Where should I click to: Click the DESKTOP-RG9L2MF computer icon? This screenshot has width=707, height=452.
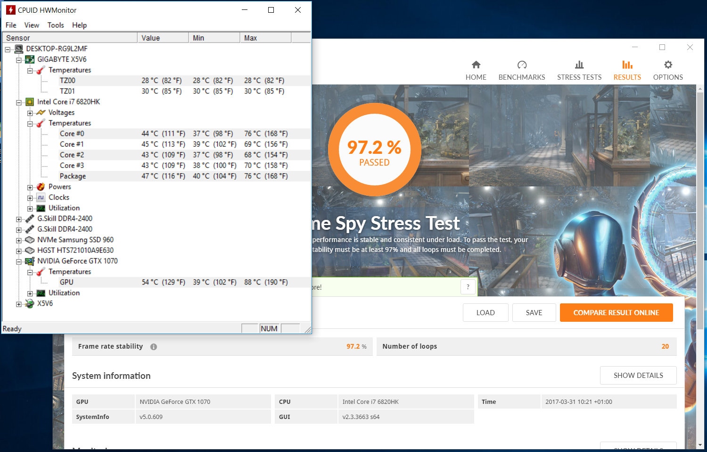pos(19,49)
